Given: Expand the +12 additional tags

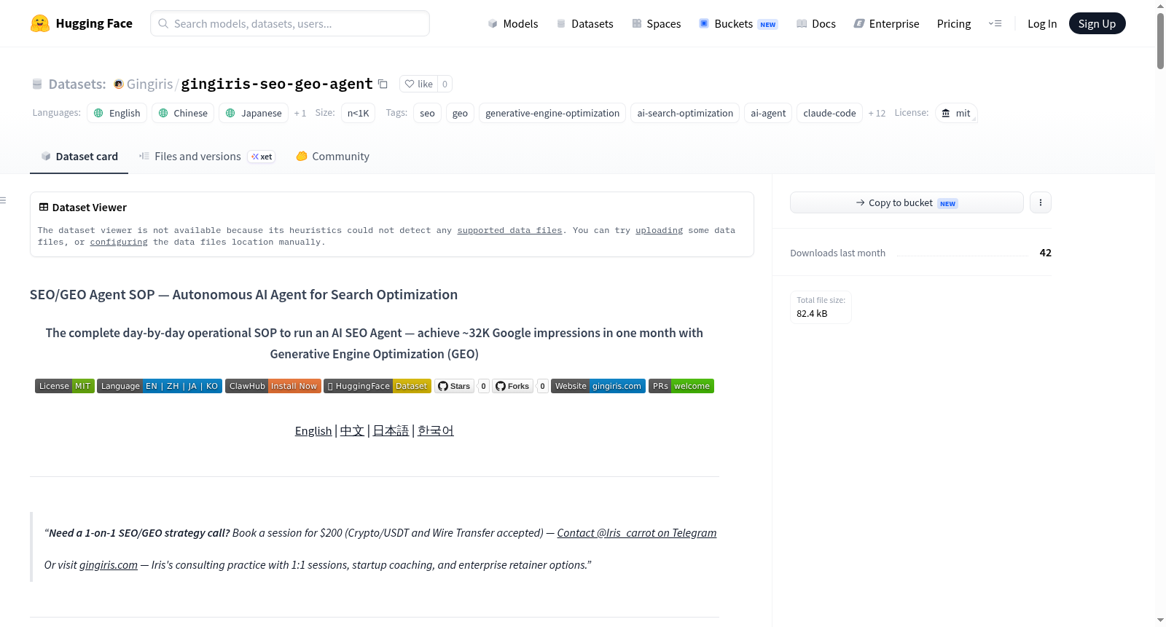Looking at the screenshot, I should click(877, 113).
